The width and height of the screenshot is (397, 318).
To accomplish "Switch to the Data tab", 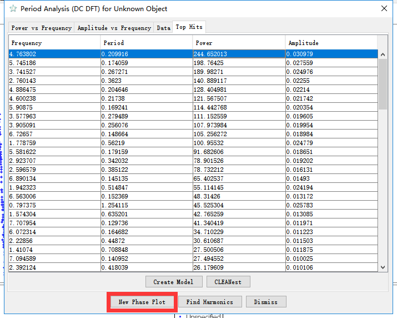I will [163, 28].
